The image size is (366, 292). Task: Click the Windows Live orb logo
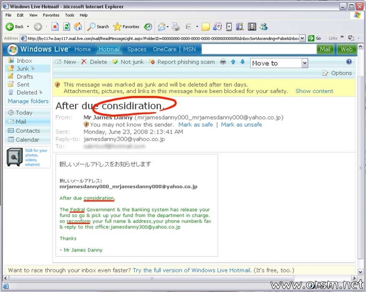[13, 49]
